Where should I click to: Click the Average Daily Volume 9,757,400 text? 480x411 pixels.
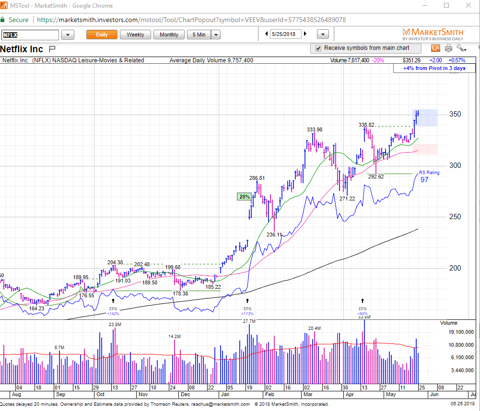[211, 60]
